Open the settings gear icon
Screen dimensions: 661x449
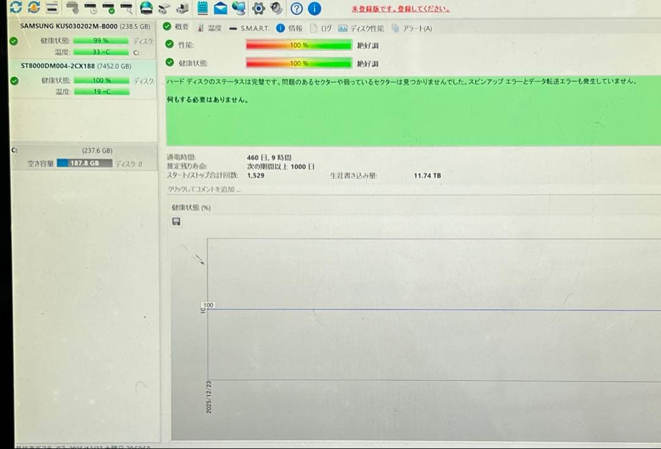(x=257, y=9)
